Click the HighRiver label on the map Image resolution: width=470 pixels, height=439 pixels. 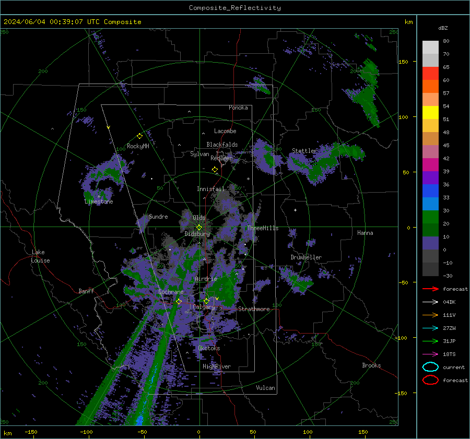217,366
